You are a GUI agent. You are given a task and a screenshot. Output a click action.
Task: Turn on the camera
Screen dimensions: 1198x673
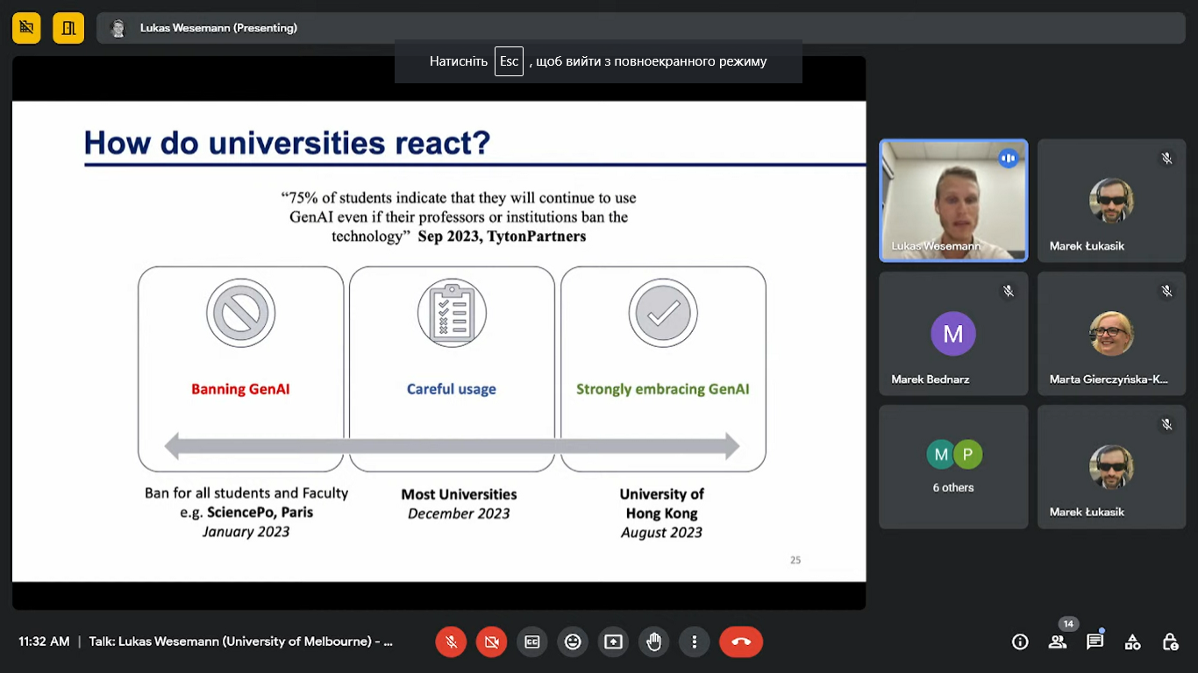[x=491, y=642]
